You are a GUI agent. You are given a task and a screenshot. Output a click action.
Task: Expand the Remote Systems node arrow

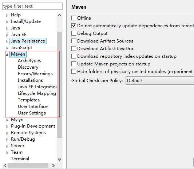(x=7, y=133)
